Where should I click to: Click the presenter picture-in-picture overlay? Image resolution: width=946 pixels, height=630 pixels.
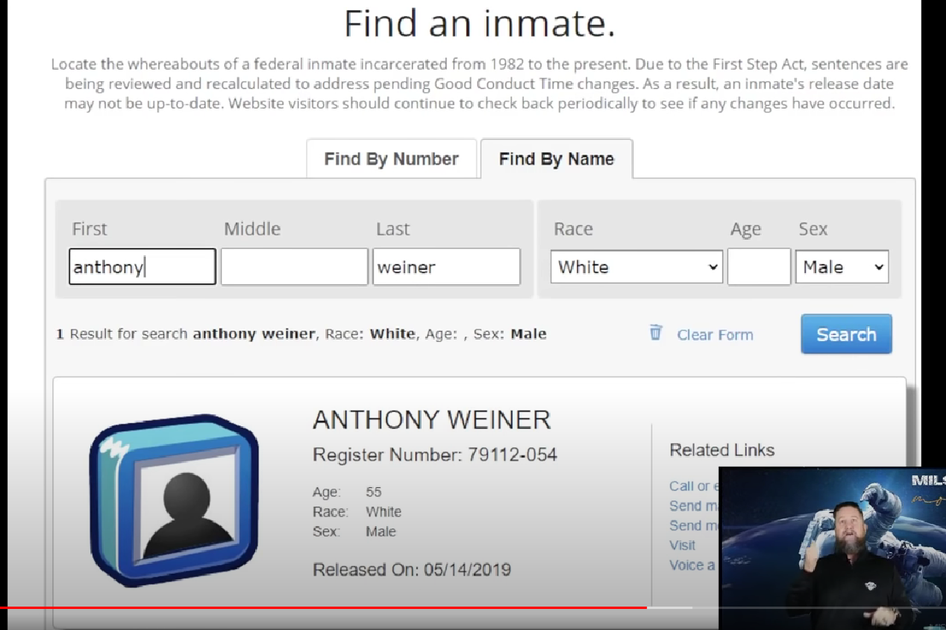click(832, 548)
